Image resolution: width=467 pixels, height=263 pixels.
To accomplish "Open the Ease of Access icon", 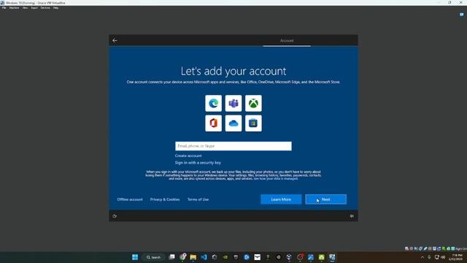I will coord(115,216).
